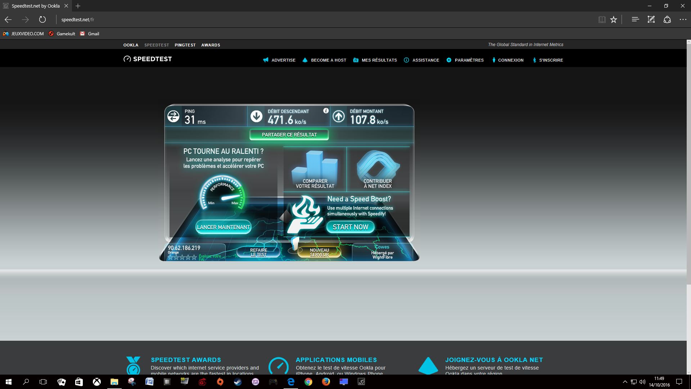This screenshot has width=691, height=389.
Task: Open Edge's more actions menu
Action: [683, 19]
